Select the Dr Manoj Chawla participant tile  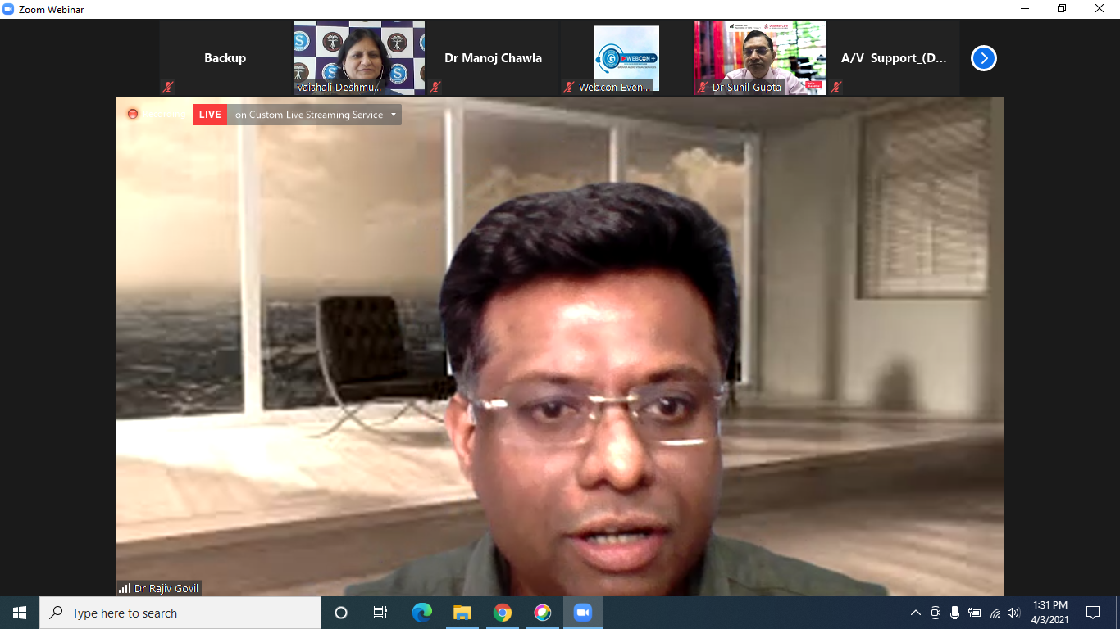coord(493,58)
